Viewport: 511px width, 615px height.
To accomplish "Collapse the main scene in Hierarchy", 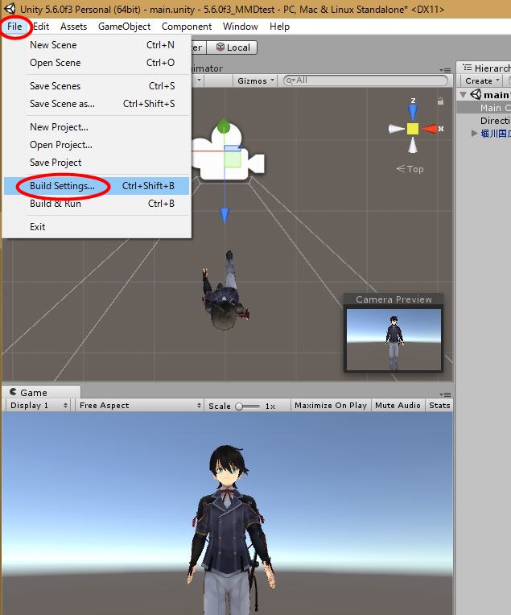I will (x=464, y=95).
